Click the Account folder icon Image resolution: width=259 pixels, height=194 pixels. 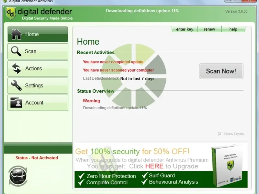click(x=16, y=102)
